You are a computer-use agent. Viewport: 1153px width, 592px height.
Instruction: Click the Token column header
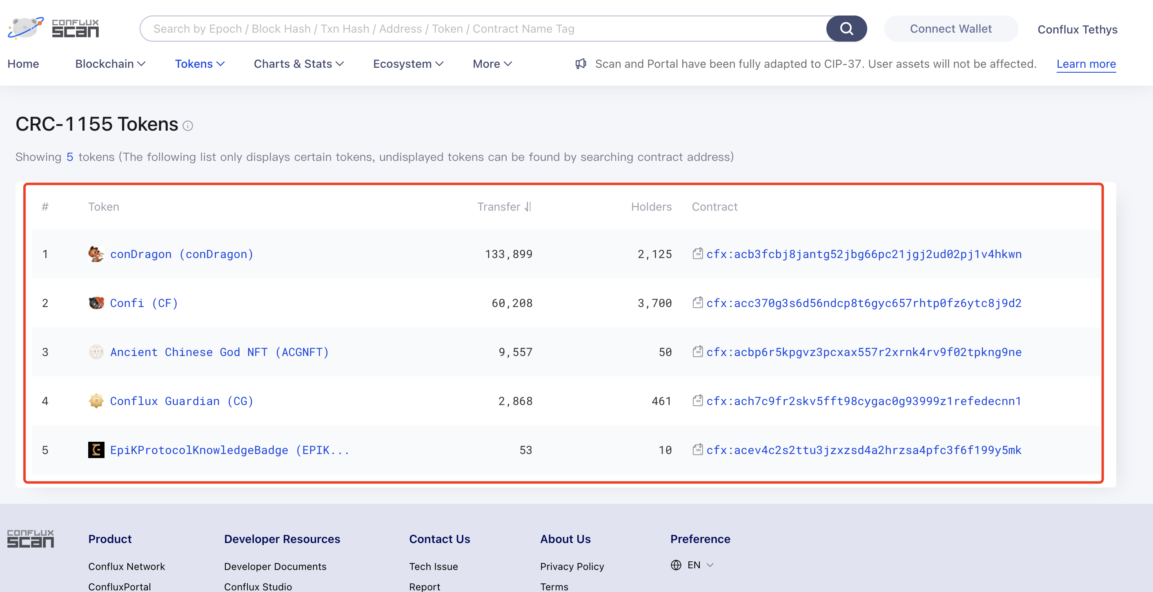point(103,207)
